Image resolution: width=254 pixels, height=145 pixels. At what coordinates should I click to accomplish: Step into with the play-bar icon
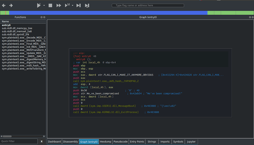pos(78,6)
